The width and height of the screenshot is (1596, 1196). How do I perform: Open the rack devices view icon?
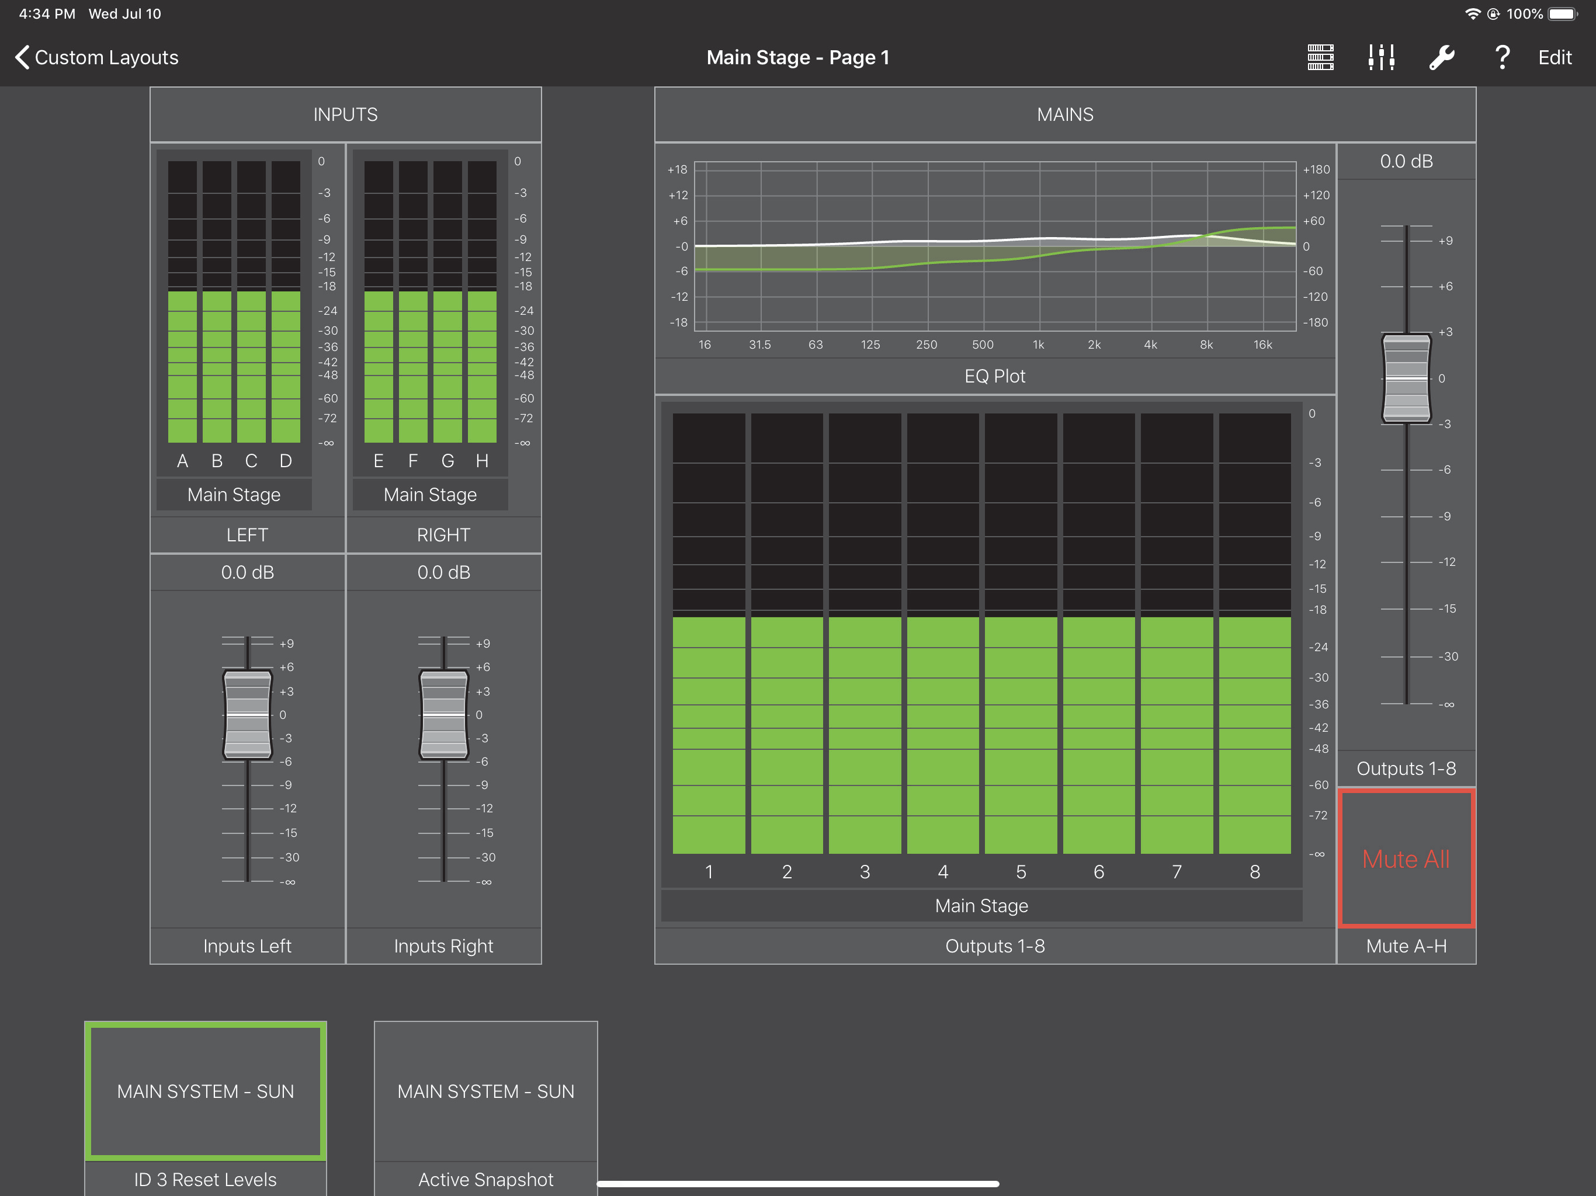coord(1320,57)
